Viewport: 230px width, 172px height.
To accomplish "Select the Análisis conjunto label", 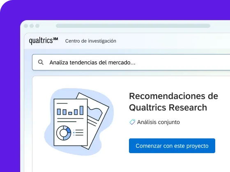I will click(x=159, y=122).
